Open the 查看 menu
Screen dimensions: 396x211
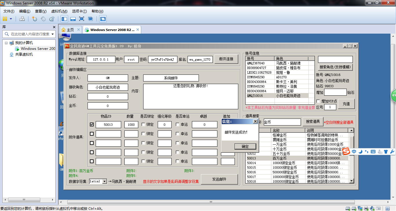[41, 11]
